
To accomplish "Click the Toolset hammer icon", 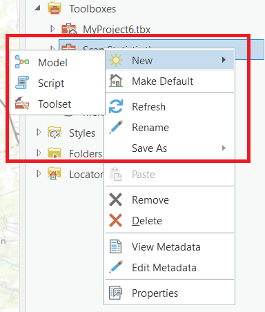I will coord(22,103).
